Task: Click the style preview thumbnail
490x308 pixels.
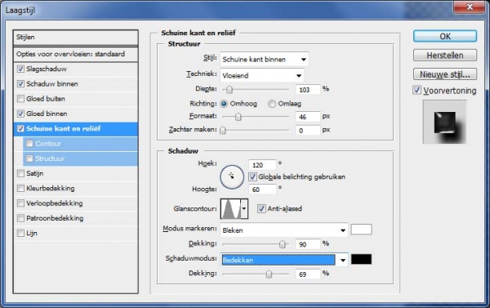Action: pyautogui.click(x=445, y=122)
